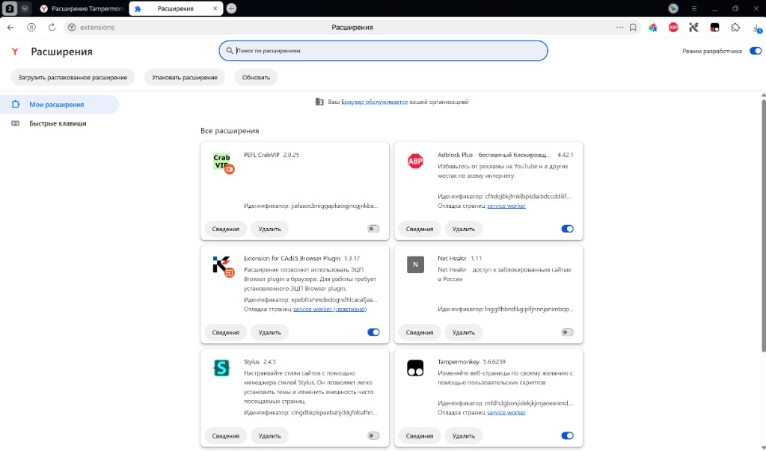
Task: Expand the tab list dropdown arrow
Action: [25, 8]
